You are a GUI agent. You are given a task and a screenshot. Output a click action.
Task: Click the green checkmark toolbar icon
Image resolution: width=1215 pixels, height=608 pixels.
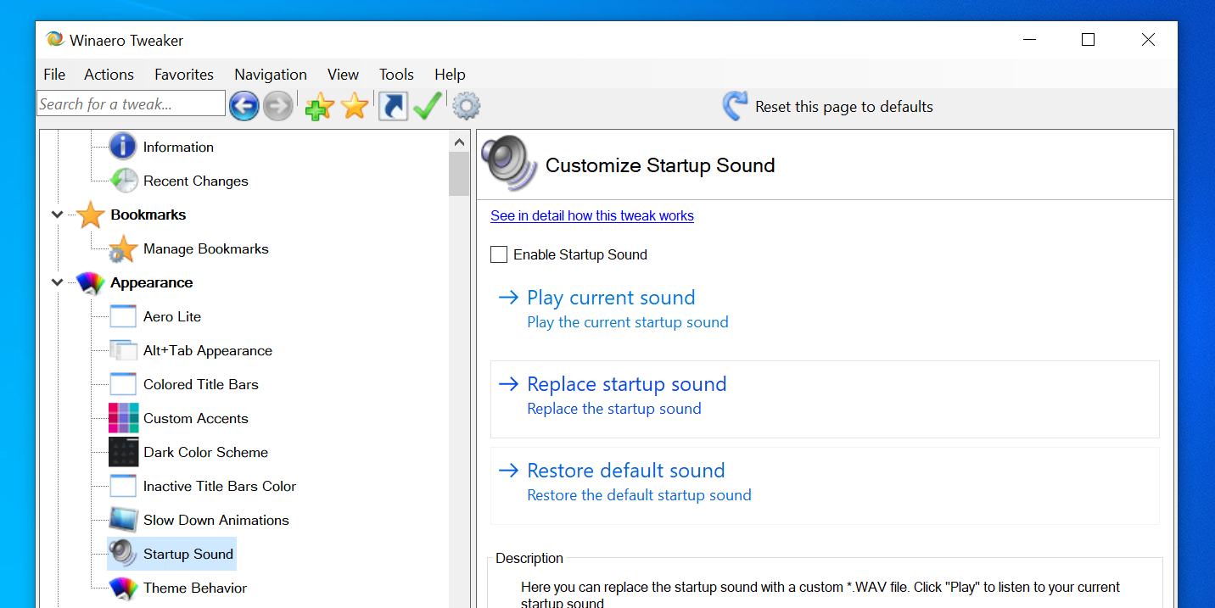[428, 106]
